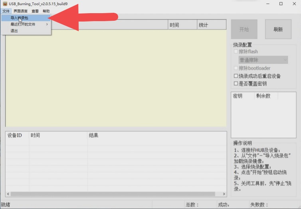Viewport: 301px width, 209px height.
Task: Click the horizontal scrollbar right arrow
Action: (224, 194)
